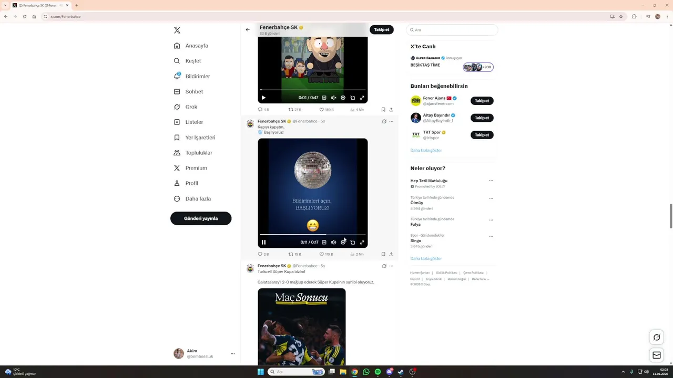The width and height of the screenshot is (673, 378).
Task: Open Grok from the sidebar
Action: pos(186,107)
